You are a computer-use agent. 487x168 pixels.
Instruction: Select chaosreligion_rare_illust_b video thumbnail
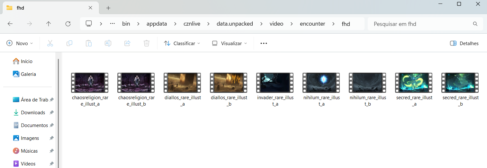[136, 83]
